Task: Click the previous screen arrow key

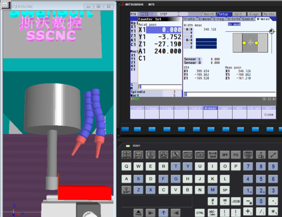Action: [188, 155]
